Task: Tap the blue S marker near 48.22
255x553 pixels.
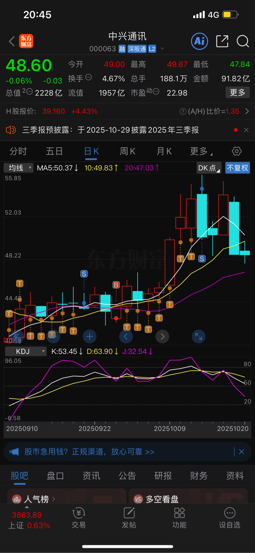Action: (x=202, y=259)
